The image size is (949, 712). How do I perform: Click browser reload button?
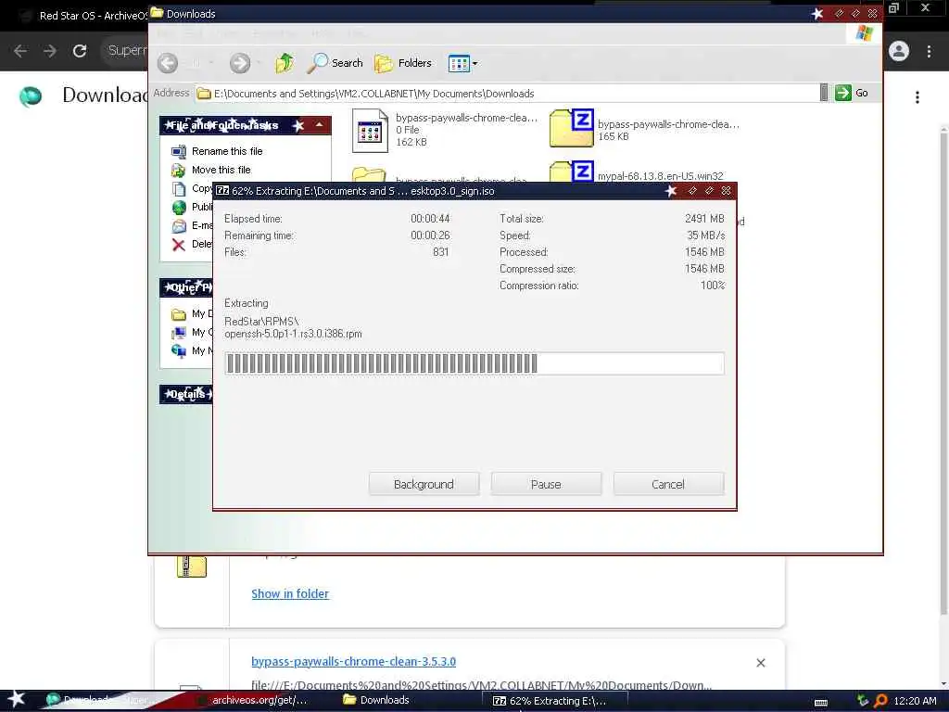pos(80,51)
